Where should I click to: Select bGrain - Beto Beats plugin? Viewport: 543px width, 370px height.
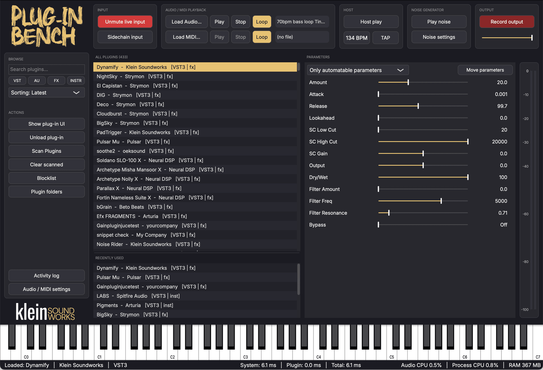click(x=195, y=207)
